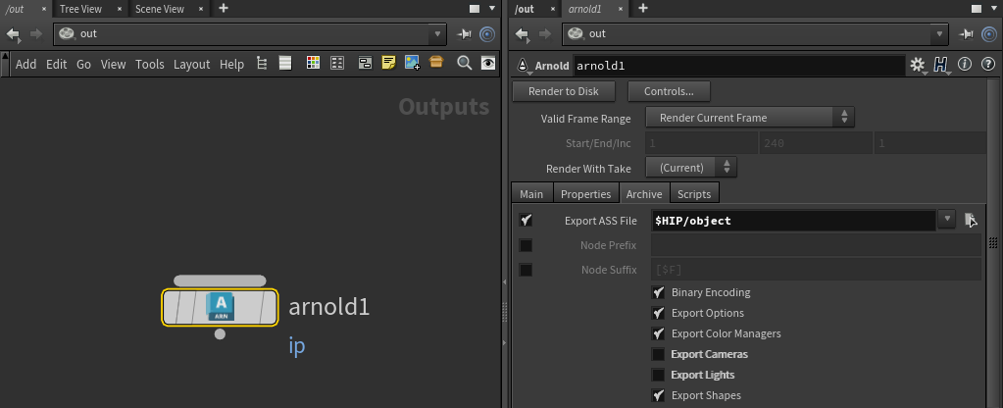Open the Layout menu
This screenshot has width=1003, height=408.
click(x=192, y=64)
